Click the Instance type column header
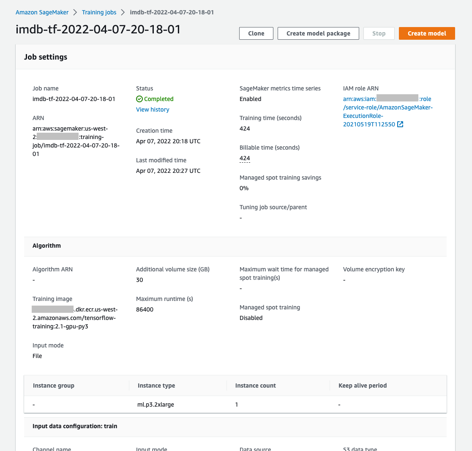472x451 pixels. tap(156, 385)
